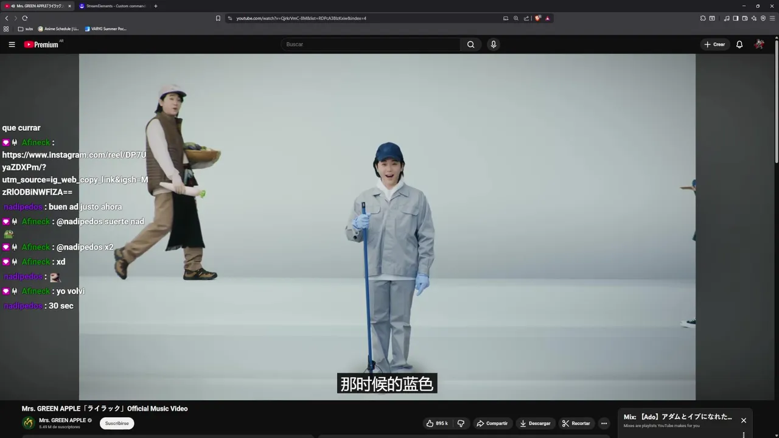Screen dimensions: 779x438
Task: Open the Brave Wallet icon
Action: point(745,18)
